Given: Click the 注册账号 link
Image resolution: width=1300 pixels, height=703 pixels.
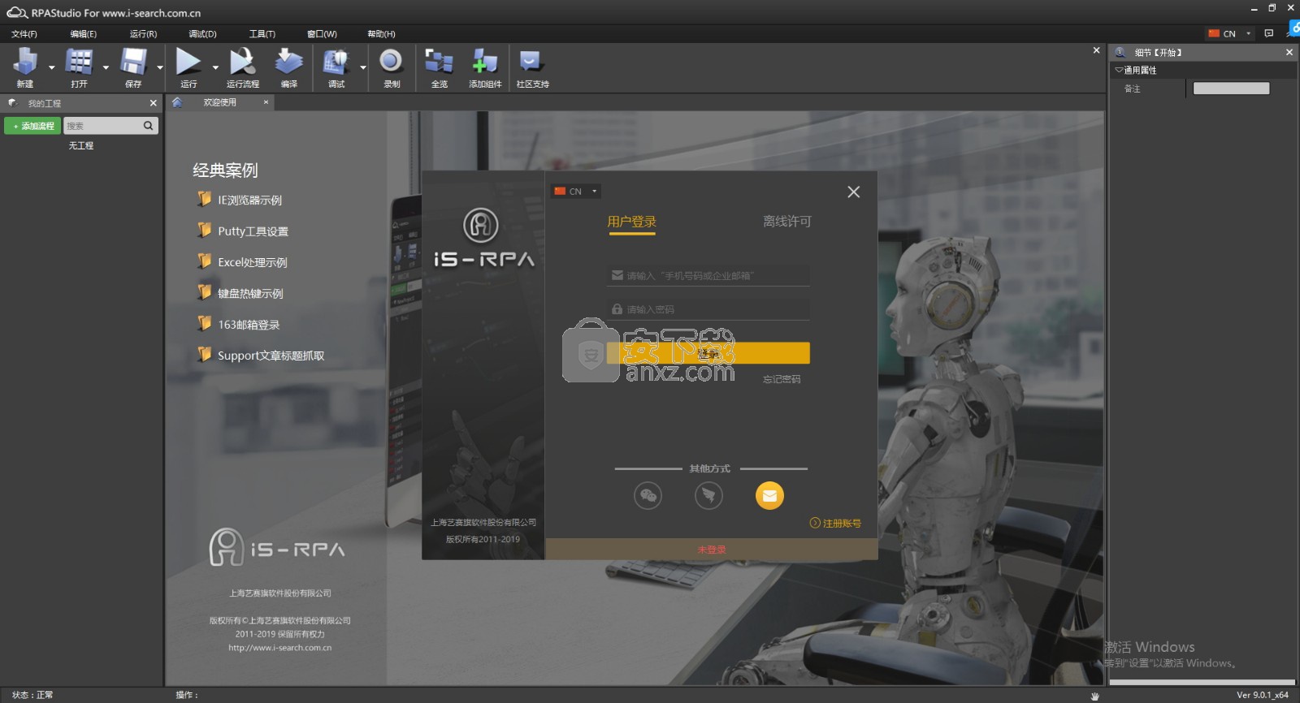Looking at the screenshot, I should click(x=835, y=524).
